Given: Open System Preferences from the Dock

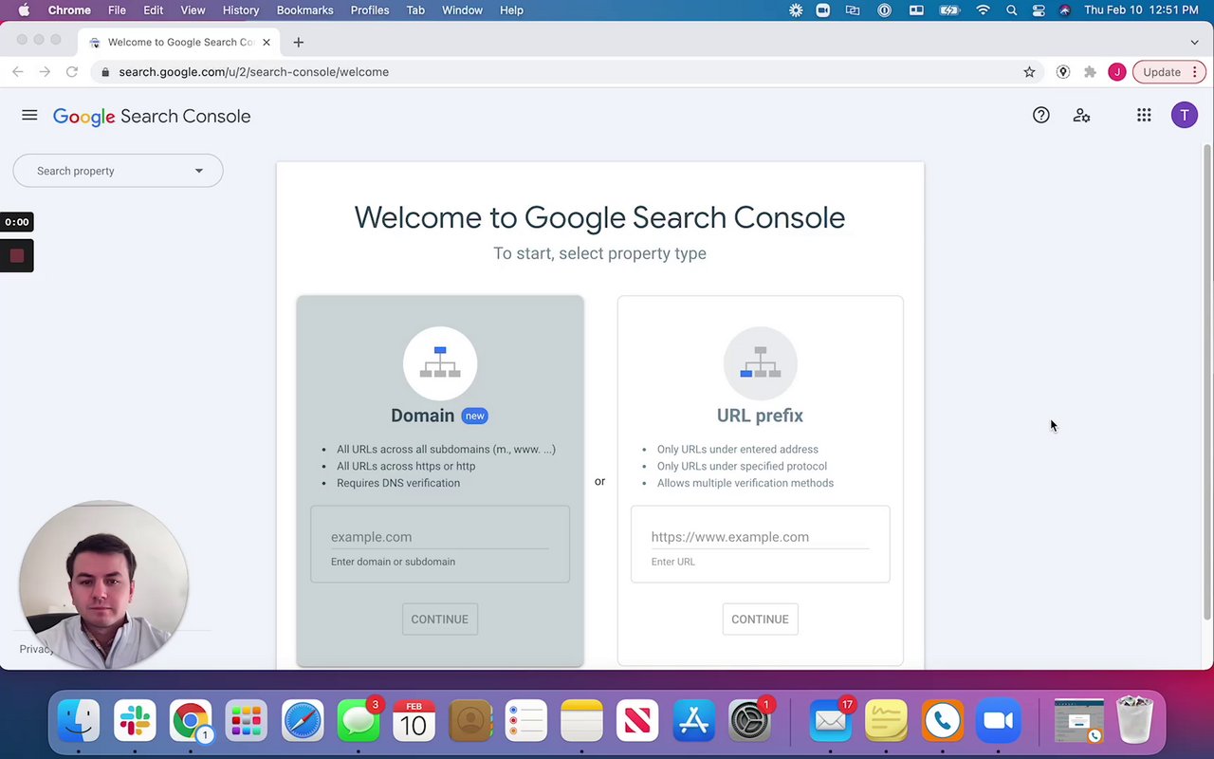Looking at the screenshot, I should pos(749,722).
